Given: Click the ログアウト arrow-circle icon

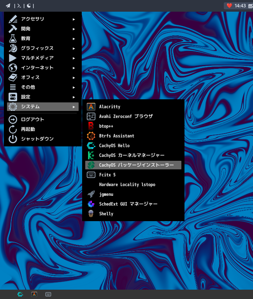Looking at the screenshot, I should (13, 120).
